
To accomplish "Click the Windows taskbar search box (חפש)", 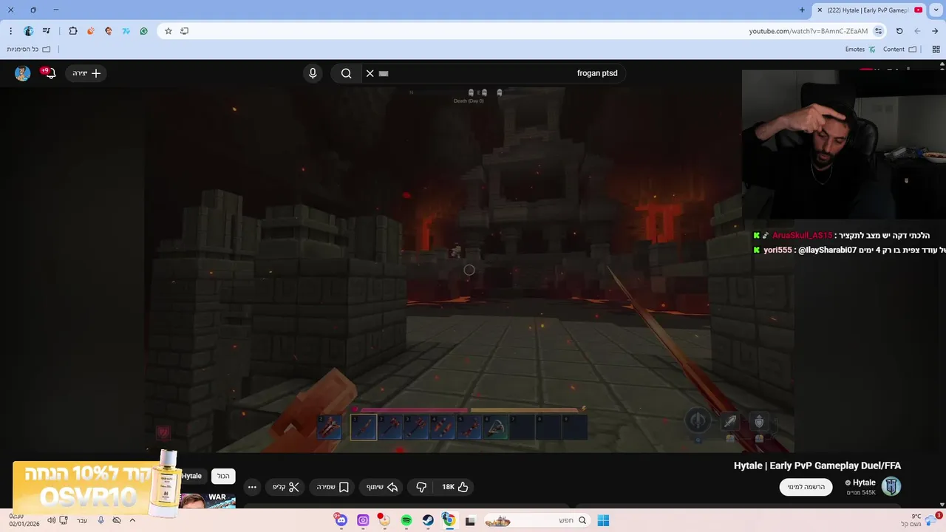I will coord(536,520).
